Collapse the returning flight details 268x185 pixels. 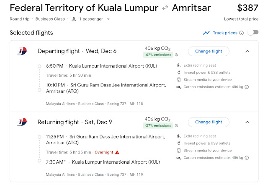coord(247,122)
